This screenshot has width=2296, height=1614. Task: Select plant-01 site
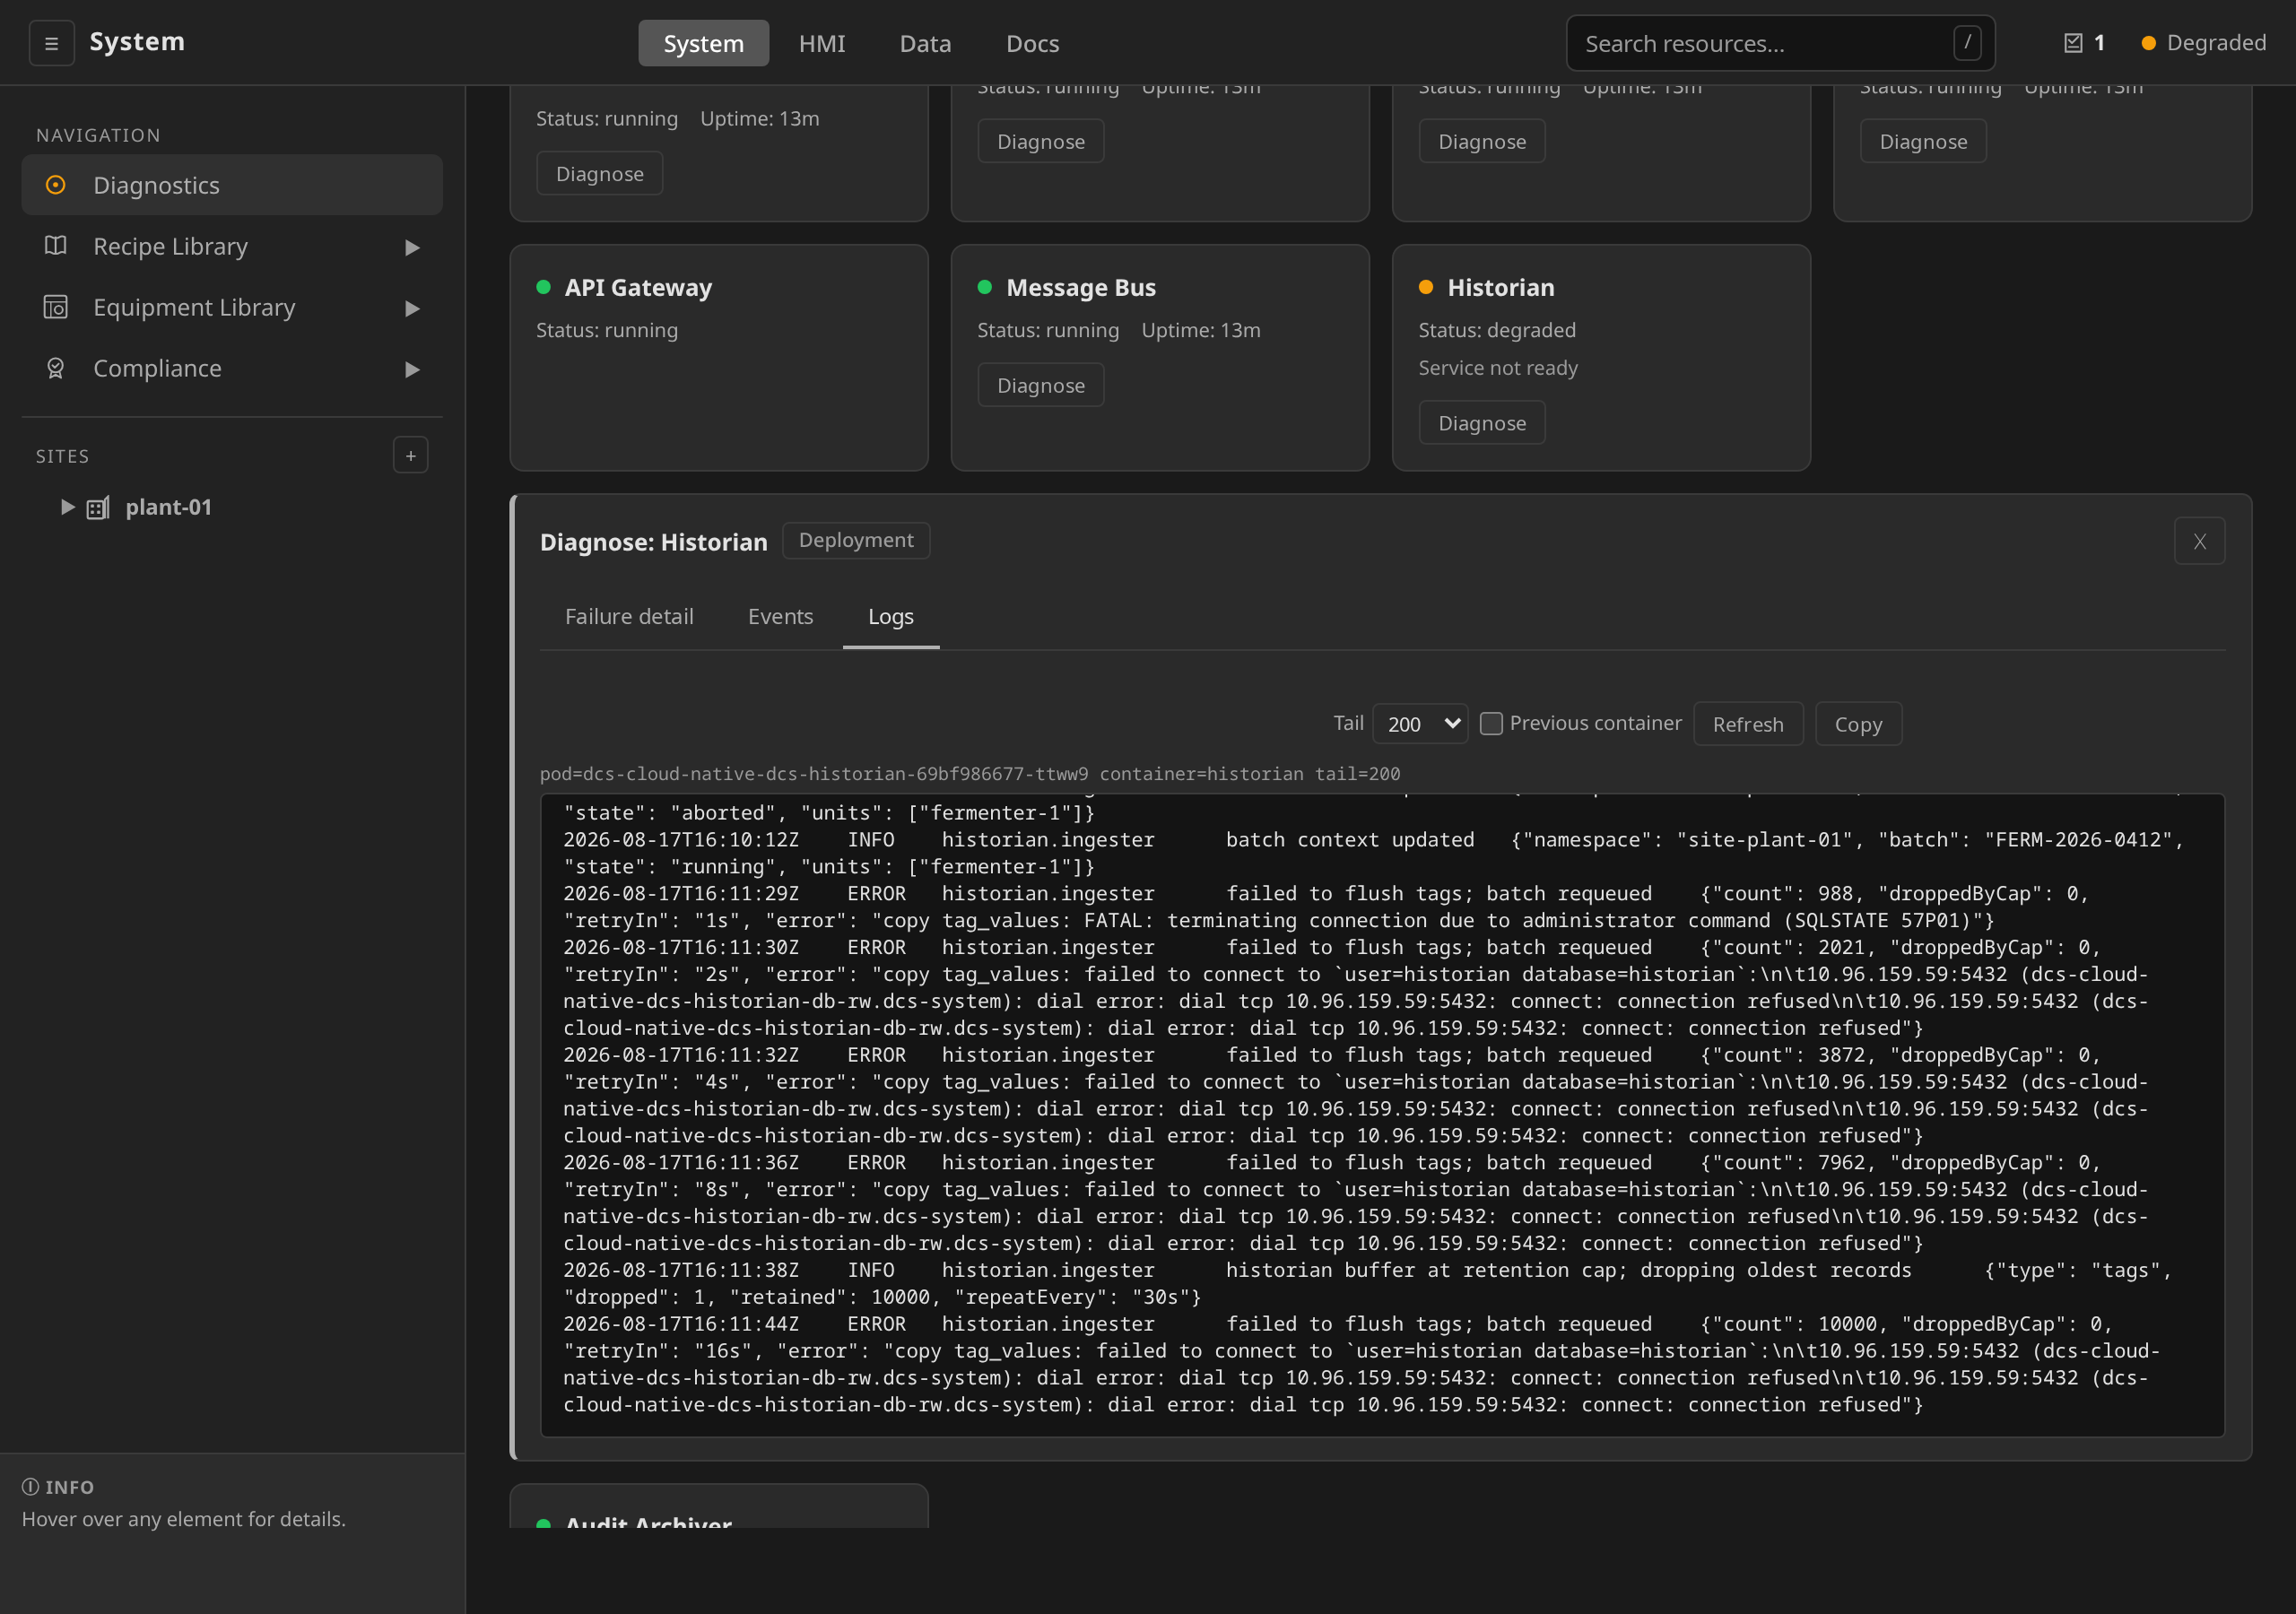[168, 507]
